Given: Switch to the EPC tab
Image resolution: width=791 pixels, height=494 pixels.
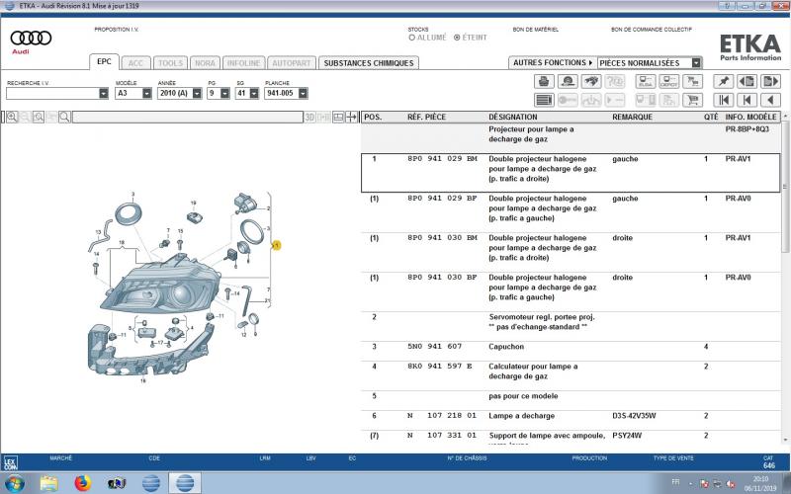Looking at the screenshot, I should [104, 62].
